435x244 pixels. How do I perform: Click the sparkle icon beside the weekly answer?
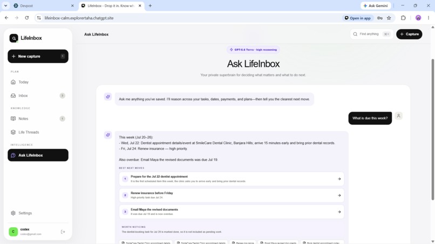tap(108, 135)
